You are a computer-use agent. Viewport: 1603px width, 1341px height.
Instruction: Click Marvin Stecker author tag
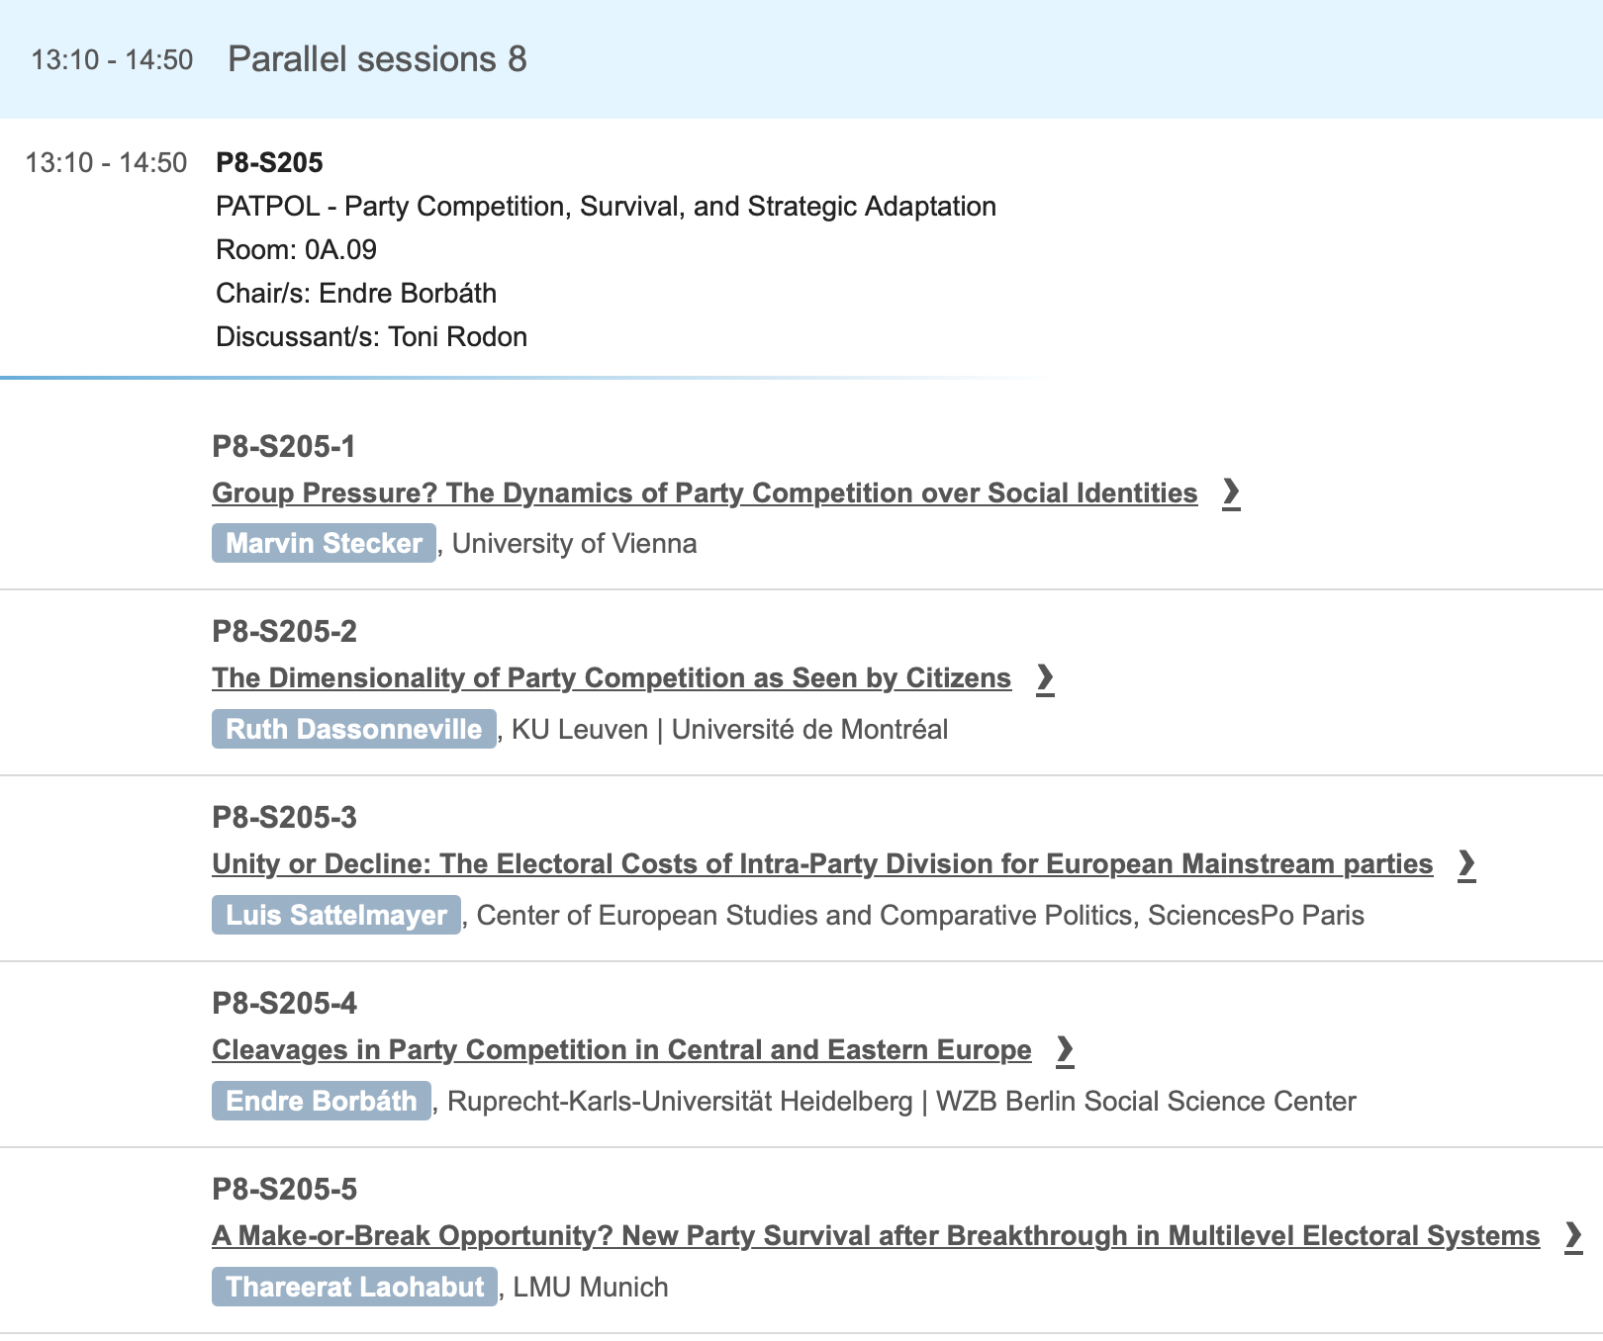coord(324,543)
